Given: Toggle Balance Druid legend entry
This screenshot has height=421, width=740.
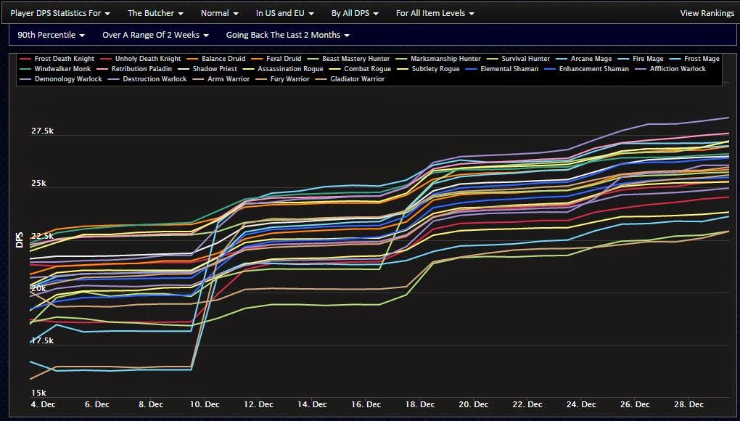Looking at the screenshot, I should 217,59.
